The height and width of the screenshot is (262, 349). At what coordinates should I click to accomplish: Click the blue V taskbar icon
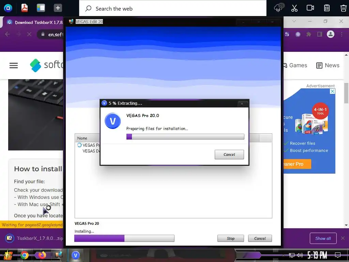tap(76, 255)
